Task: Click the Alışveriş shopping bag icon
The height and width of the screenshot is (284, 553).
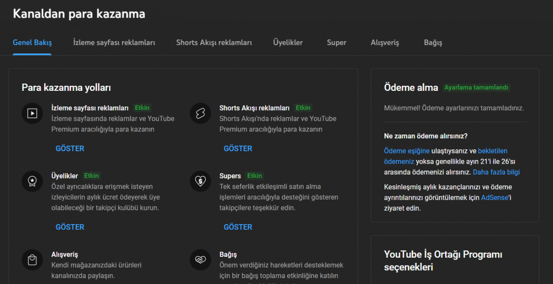Action: (x=32, y=260)
